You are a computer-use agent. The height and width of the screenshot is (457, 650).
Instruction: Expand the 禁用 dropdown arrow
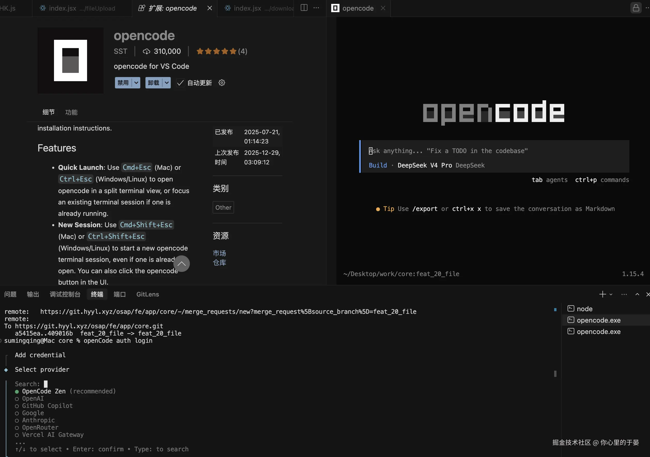coord(136,83)
